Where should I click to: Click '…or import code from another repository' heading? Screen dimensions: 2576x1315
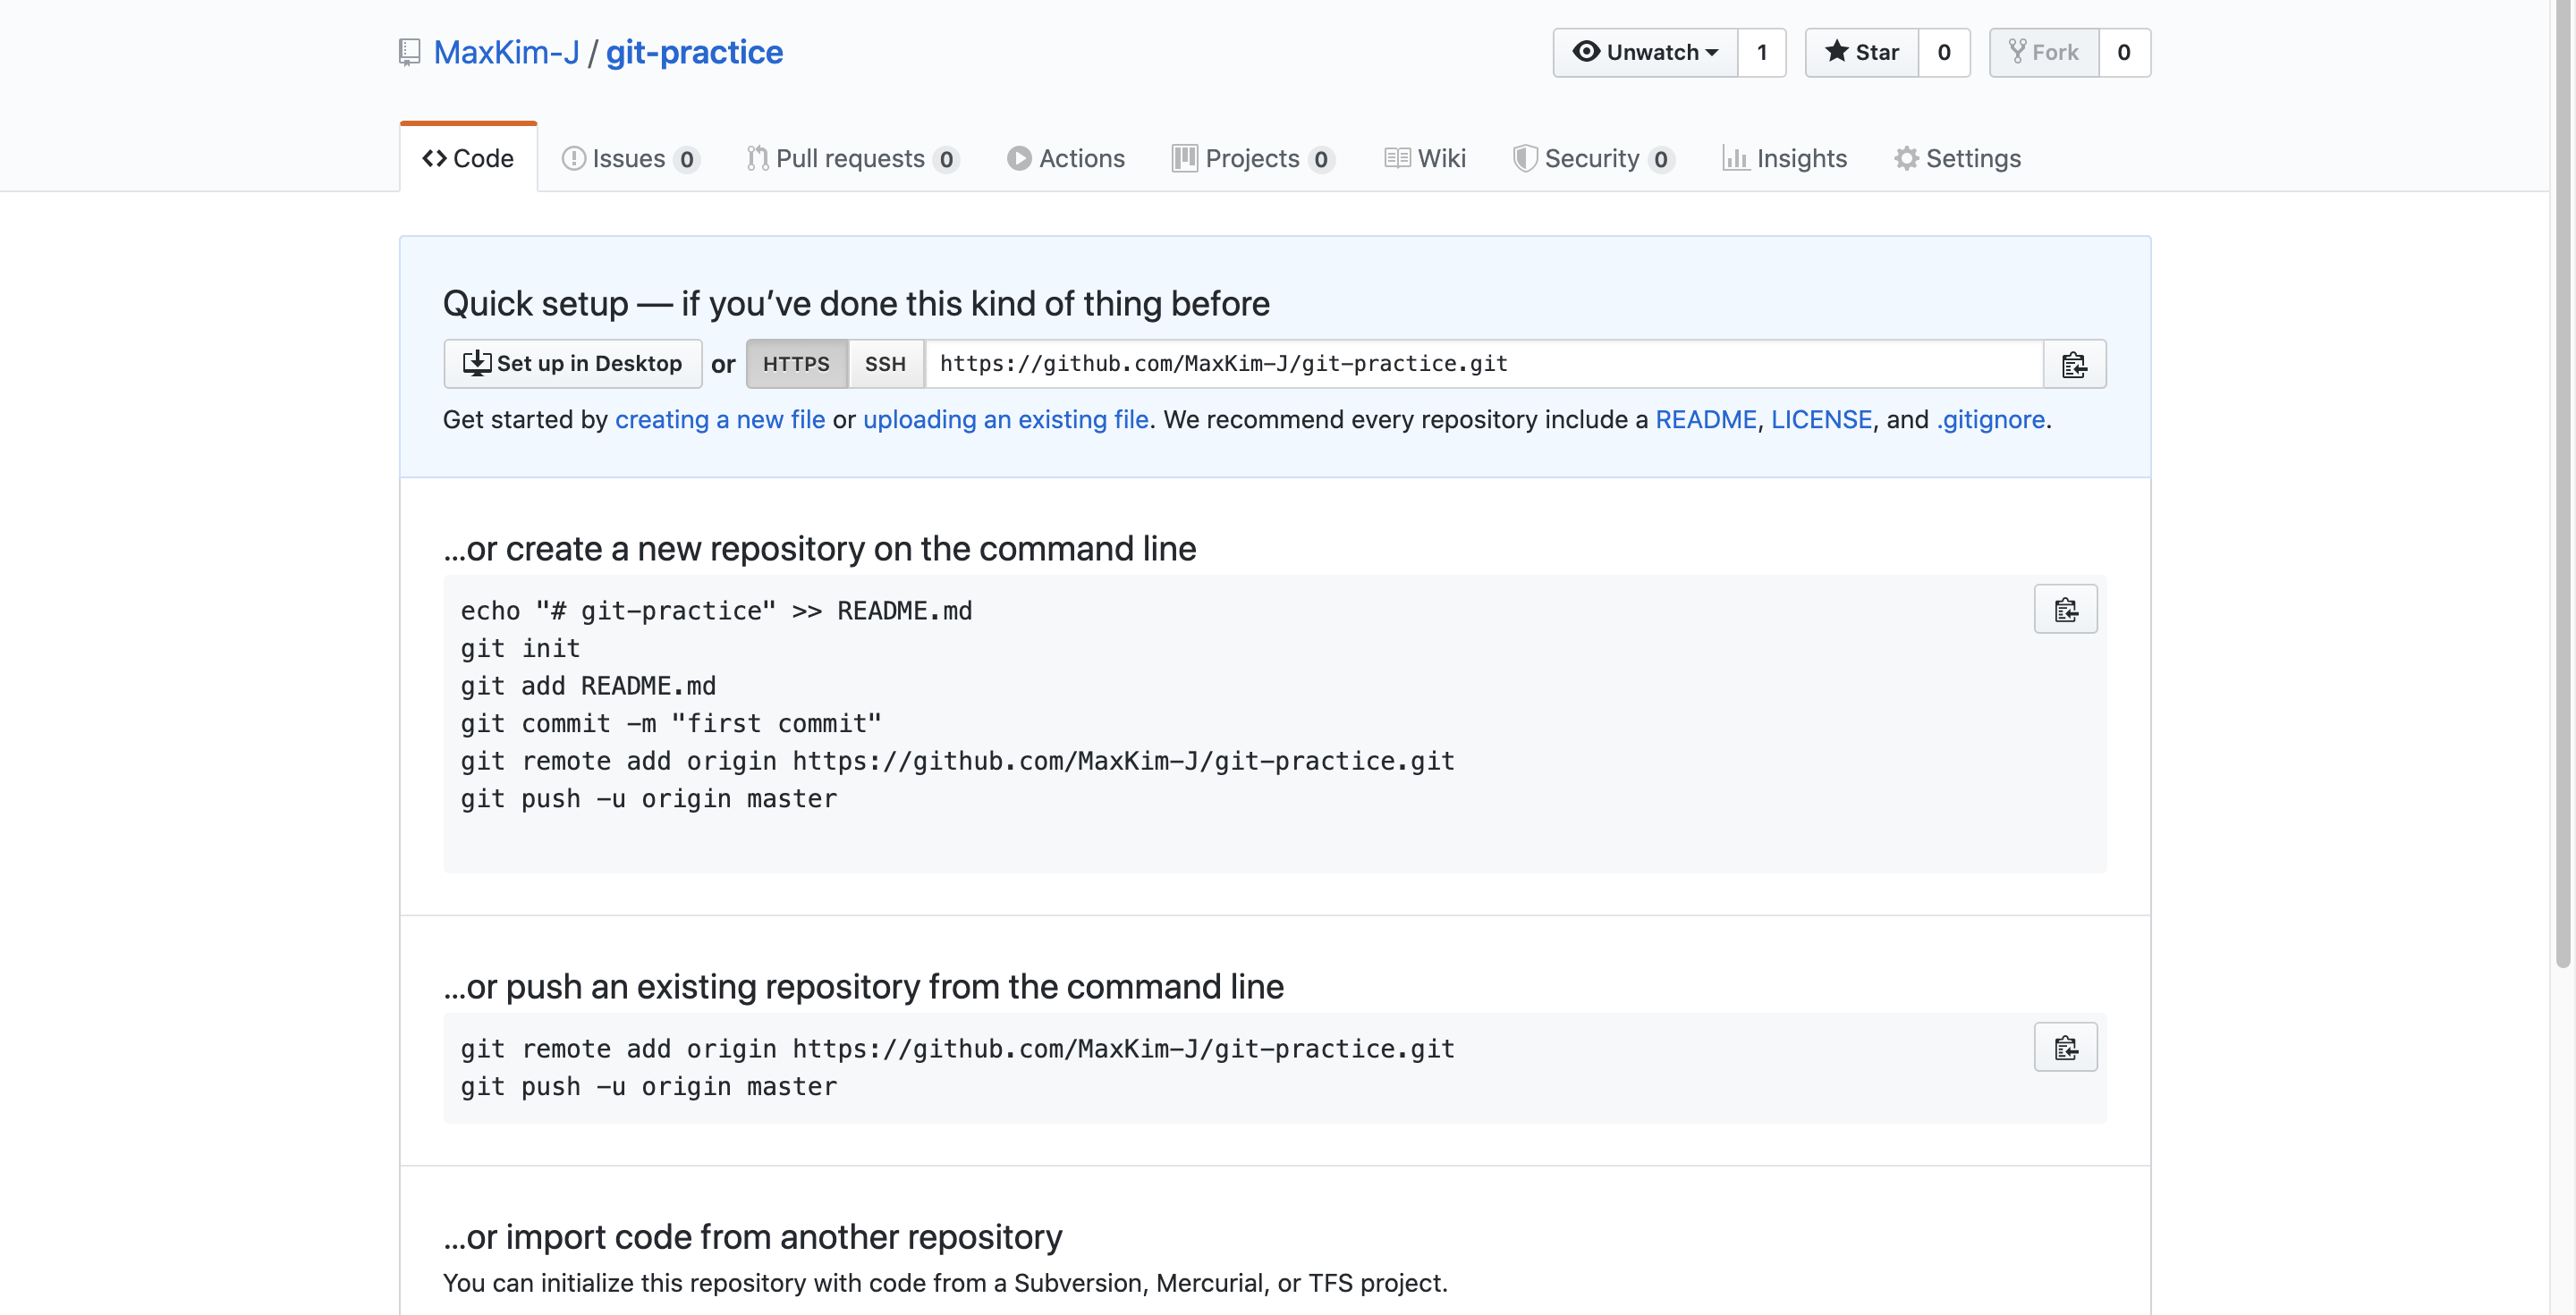753,1237
